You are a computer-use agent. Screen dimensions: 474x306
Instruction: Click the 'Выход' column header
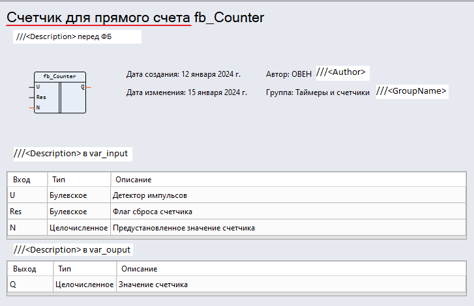click(25, 268)
